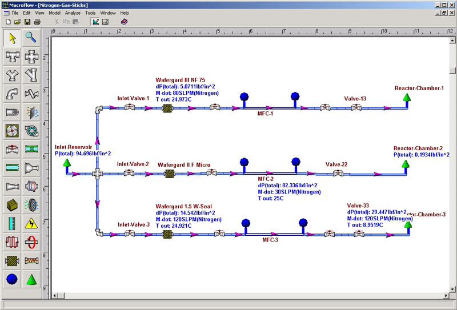This screenshot has width=457, height=310.
Task: Pick the zigzag spring resistance component
Action: tap(31, 261)
